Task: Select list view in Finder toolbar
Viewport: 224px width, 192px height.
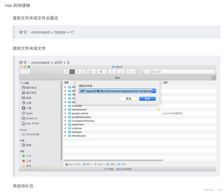Action: 72,72
